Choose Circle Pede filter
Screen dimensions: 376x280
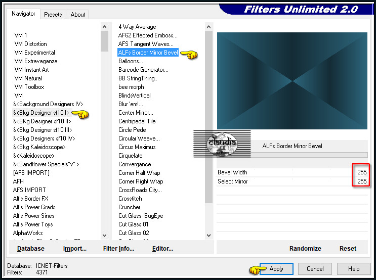132,130
